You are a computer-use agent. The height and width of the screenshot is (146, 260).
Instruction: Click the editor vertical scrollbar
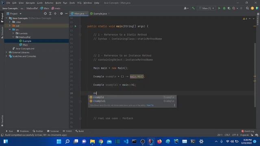[x=255, y=75]
